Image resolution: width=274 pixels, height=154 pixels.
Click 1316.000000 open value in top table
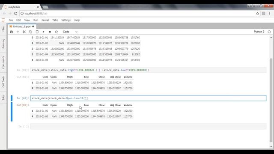[x=57, y=49]
